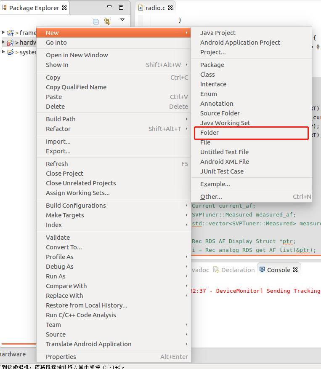This screenshot has width=321, height=369.
Task: Click the Console view monitor icon
Action: pos(262,270)
